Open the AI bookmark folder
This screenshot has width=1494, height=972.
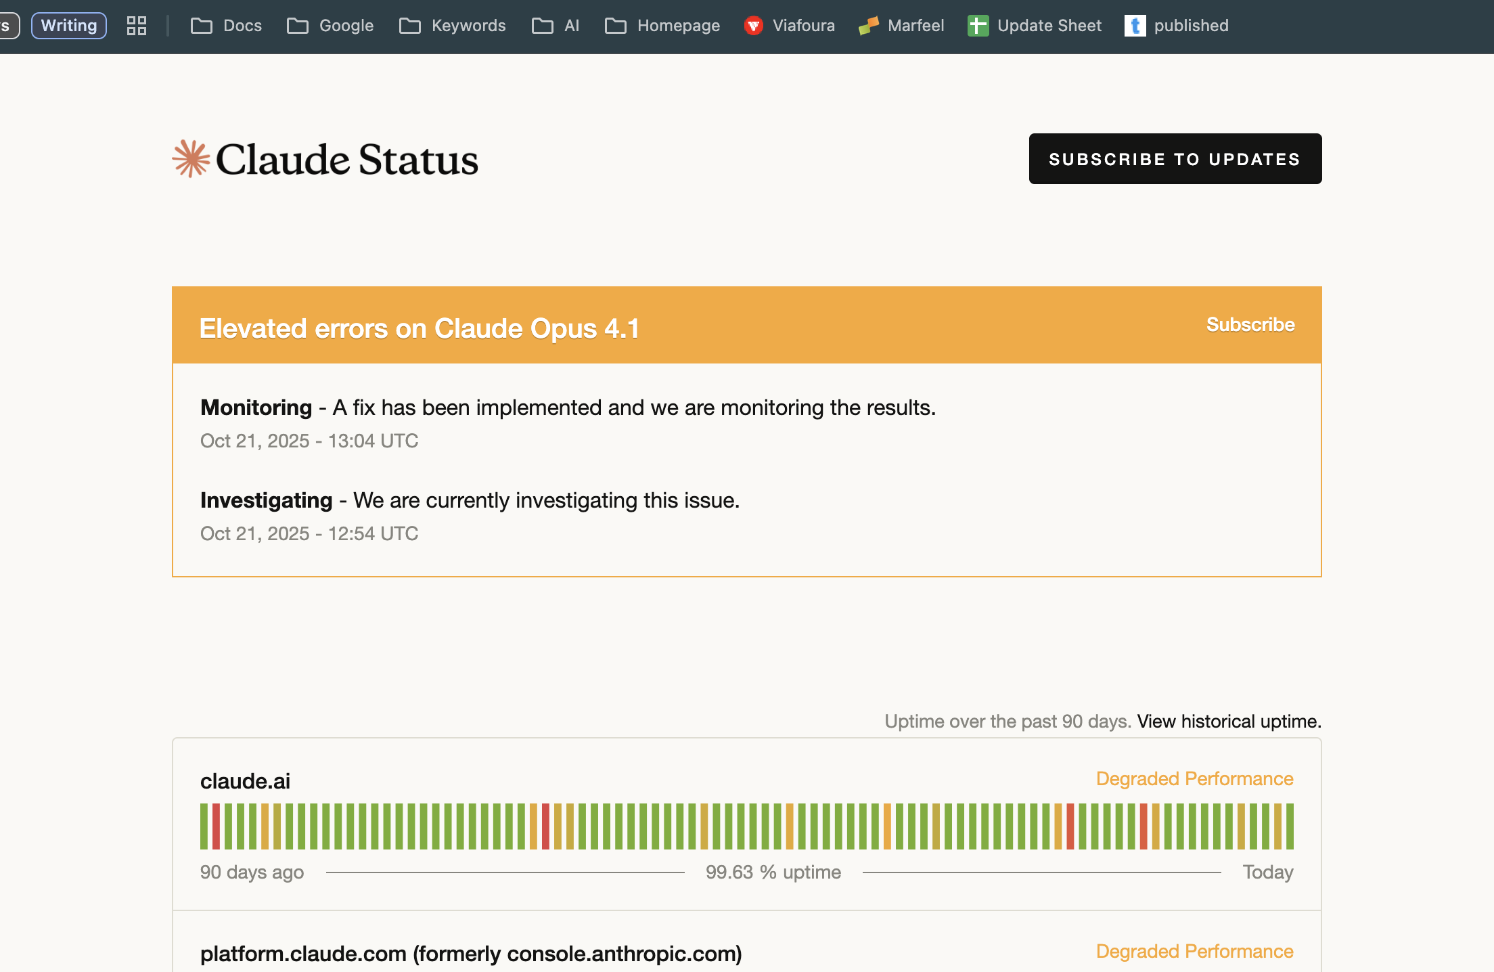[556, 26]
